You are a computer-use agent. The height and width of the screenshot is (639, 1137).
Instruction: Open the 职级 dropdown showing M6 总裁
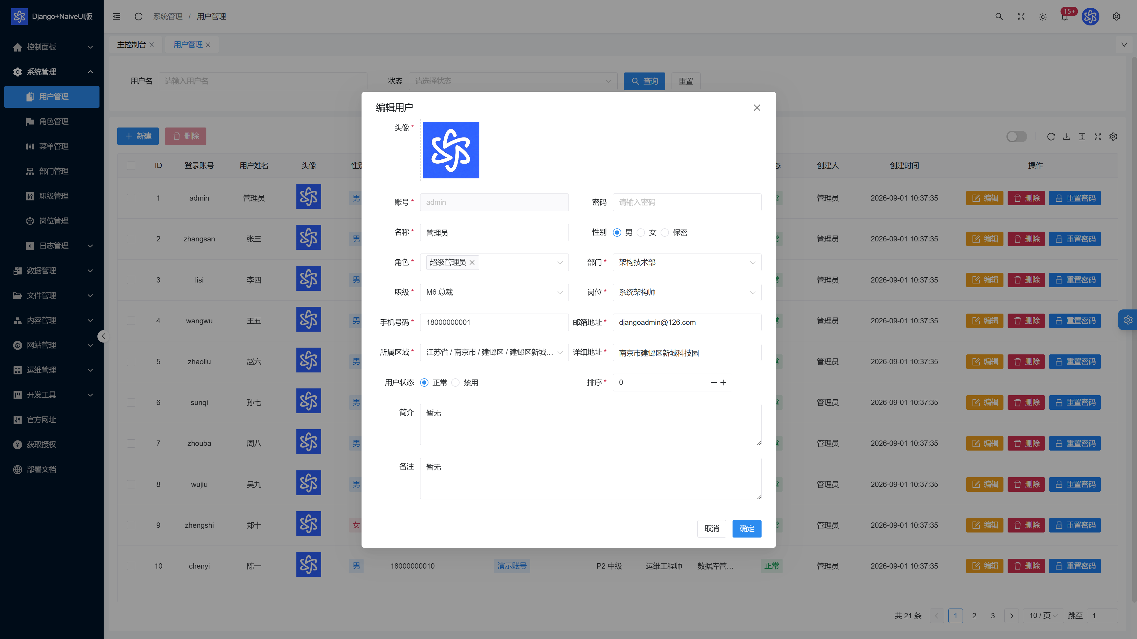(x=494, y=292)
